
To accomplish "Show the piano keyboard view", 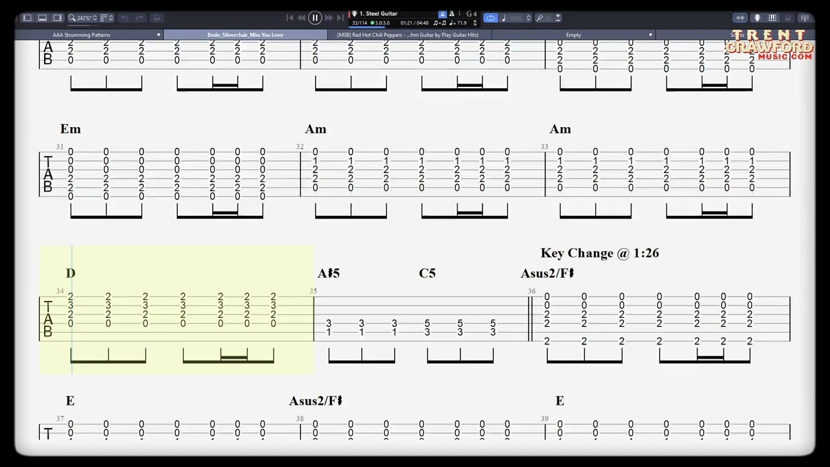I will [x=772, y=18].
